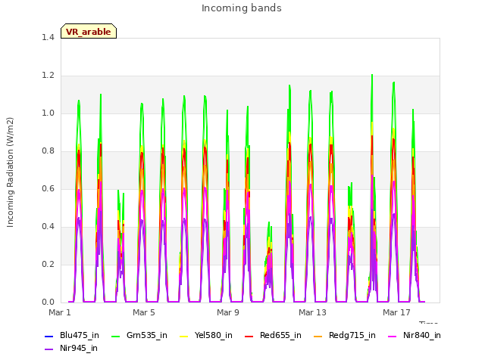Click the green Grn535_in color marker
Viewport: 485px width, 363px height.
pyautogui.click(x=116, y=336)
